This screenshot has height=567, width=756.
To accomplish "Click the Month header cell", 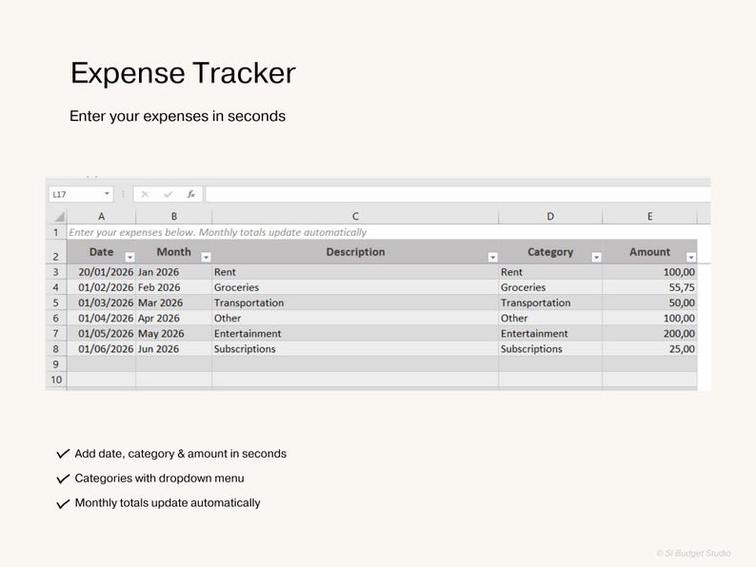I will (173, 252).
